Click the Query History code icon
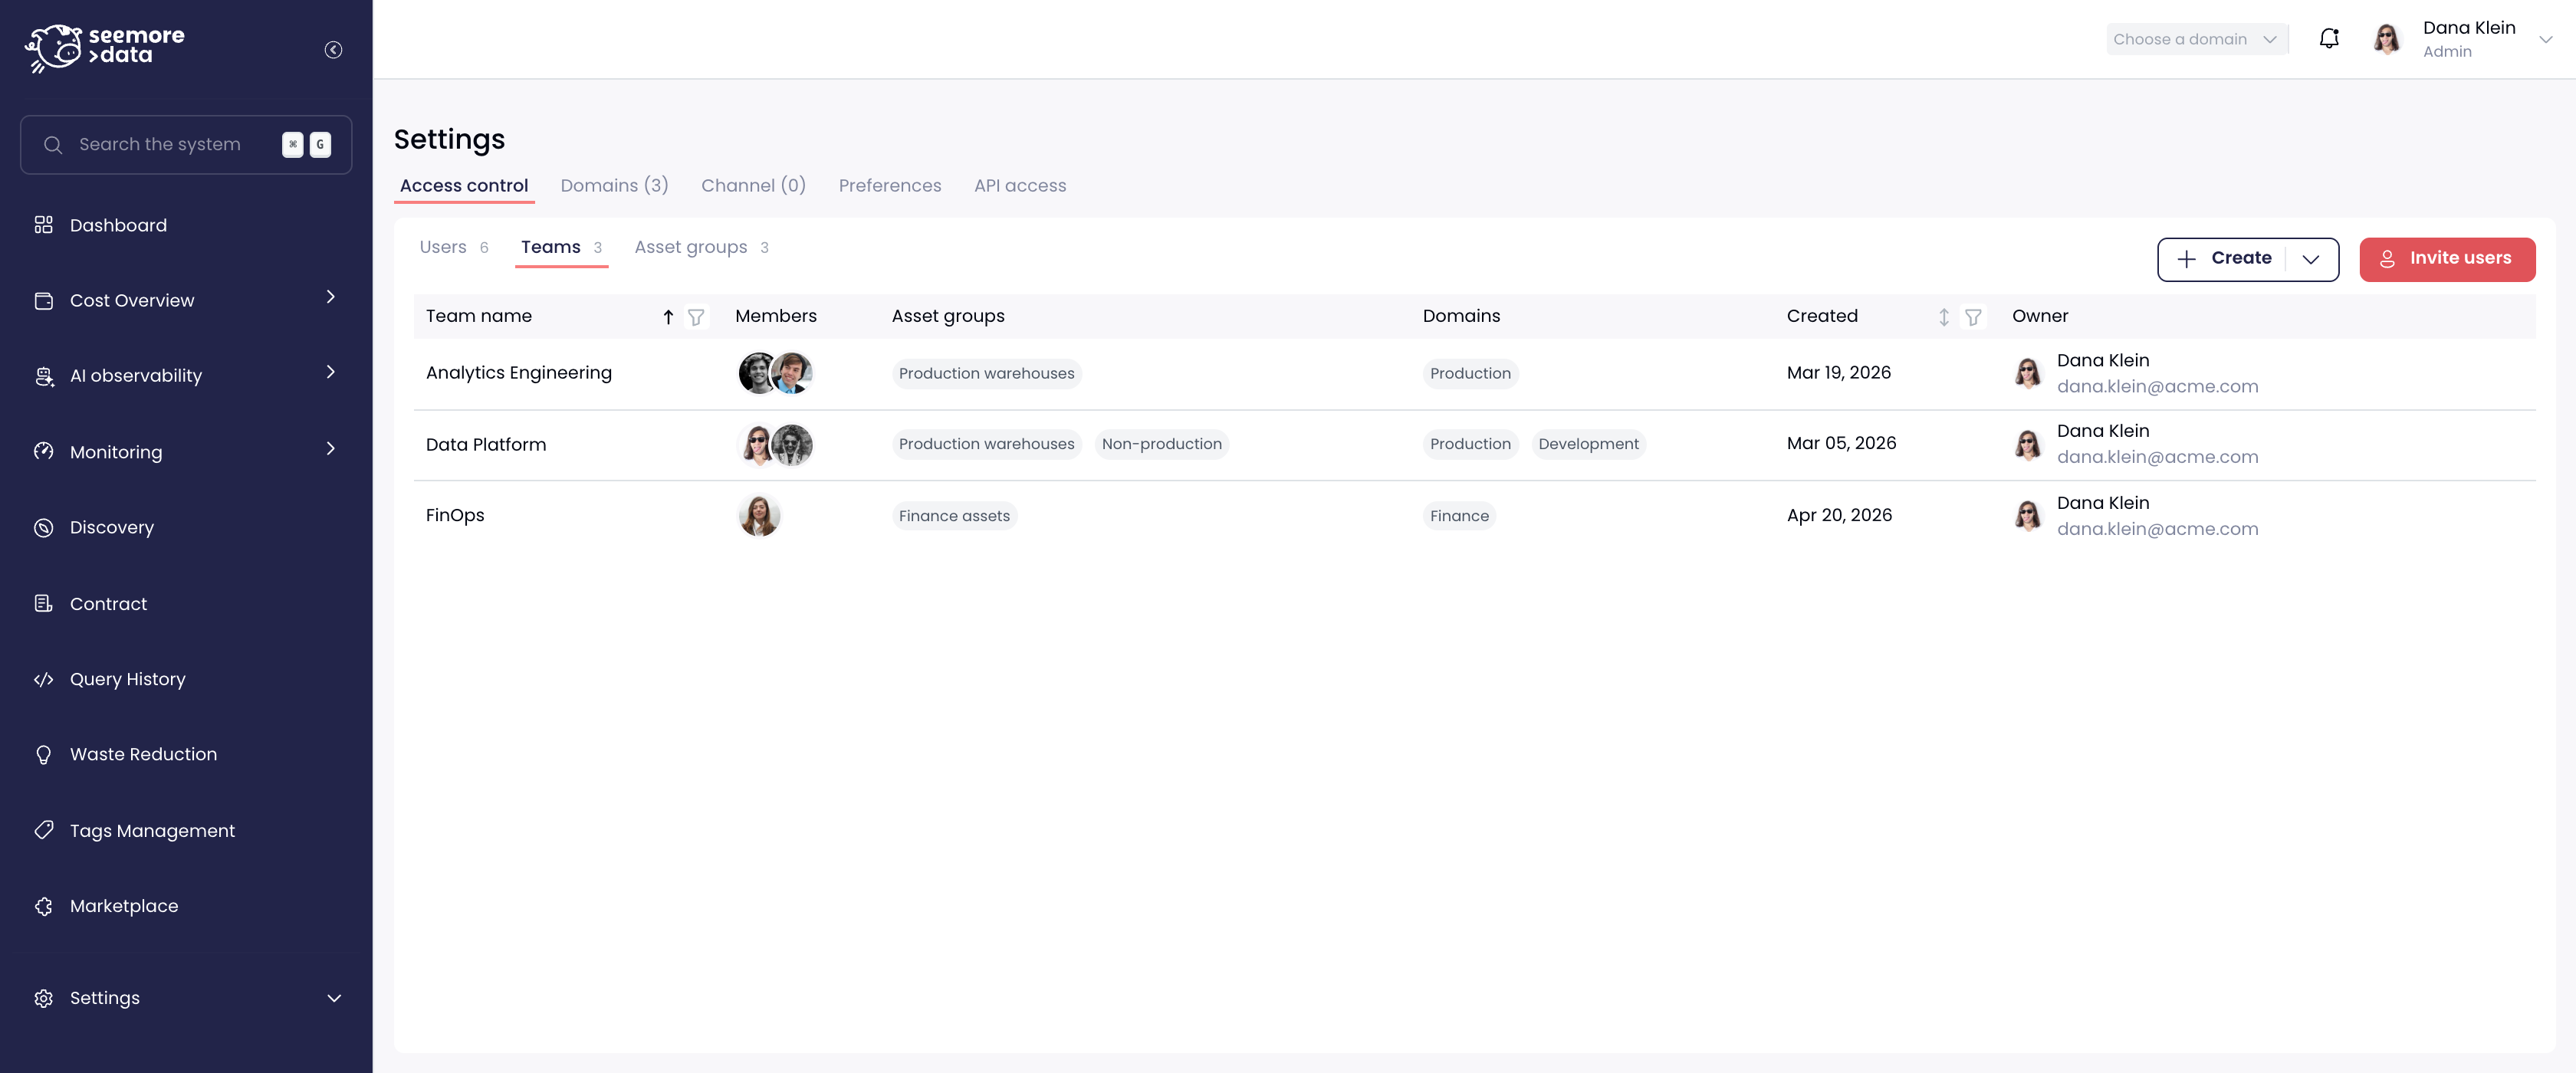2576x1073 pixels. tap(43, 679)
